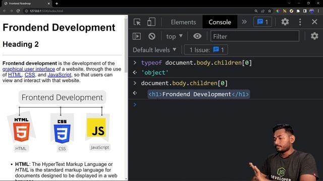323x181 pixels.
Task: Click the yellow JS logo in the diagram
Action: pyautogui.click(x=96, y=127)
